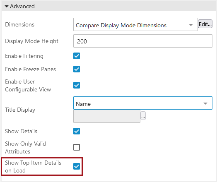The image size is (217, 182).
Task: Toggle Enable User Configurable View checkbox
Action: [77, 85]
